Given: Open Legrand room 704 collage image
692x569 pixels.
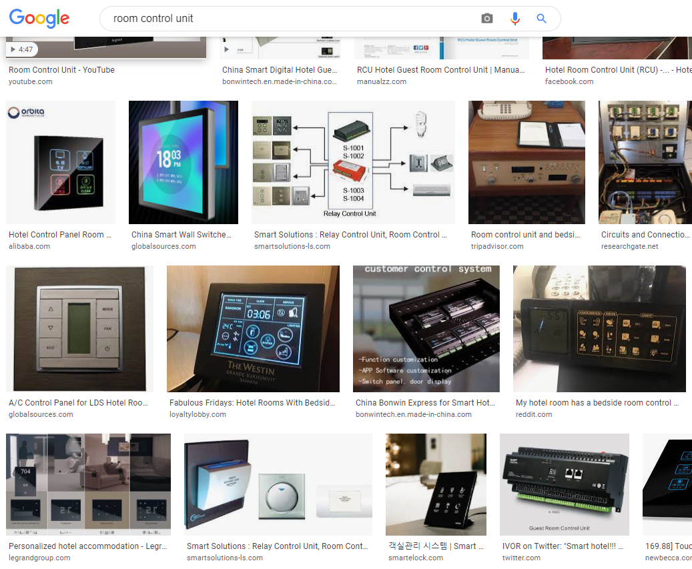Looking at the screenshot, I should click(x=88, y=484).
